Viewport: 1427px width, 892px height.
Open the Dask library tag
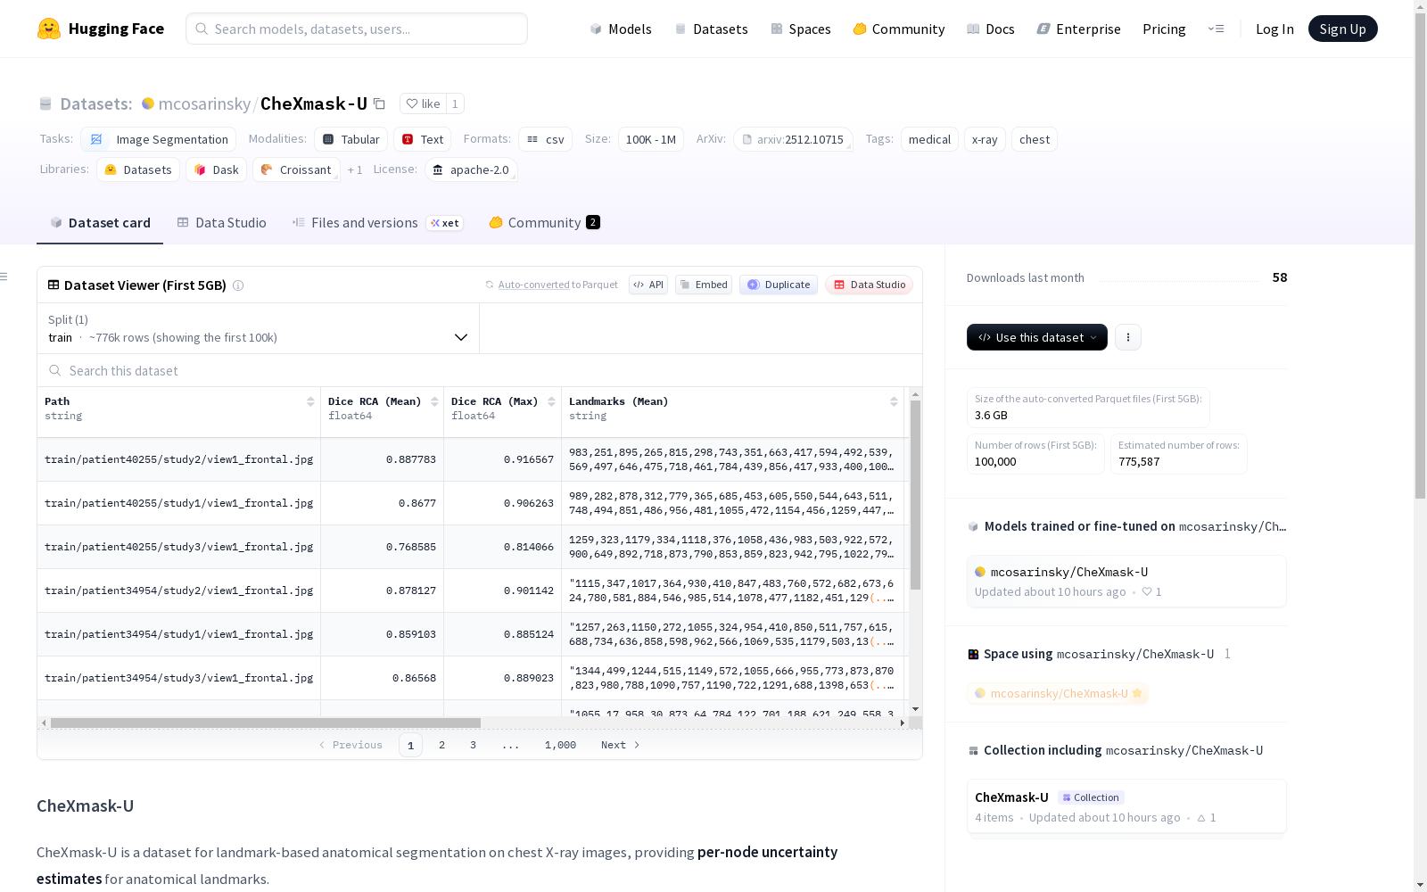click(x=216, y=169)
